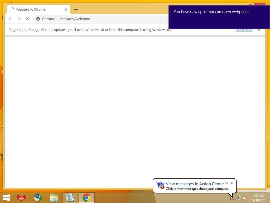Viewport: 270px width, 203px height.
Task: Open the Windows Start button
Action: pos(6,198)
